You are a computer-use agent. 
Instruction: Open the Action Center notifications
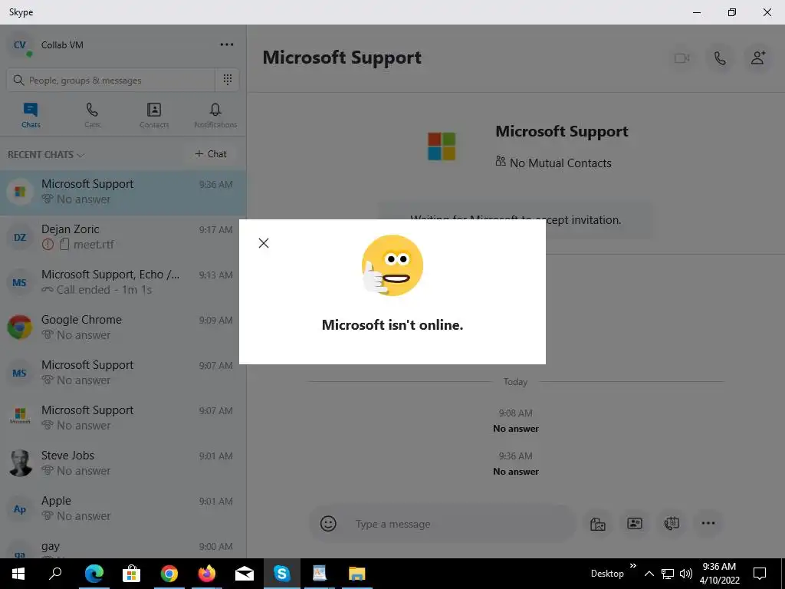coord(760,574)
